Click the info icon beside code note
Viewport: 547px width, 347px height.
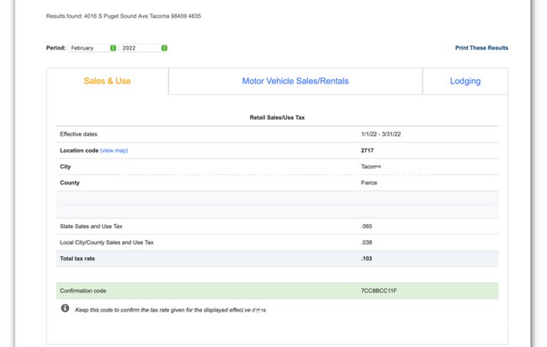(x=65, y=309)
